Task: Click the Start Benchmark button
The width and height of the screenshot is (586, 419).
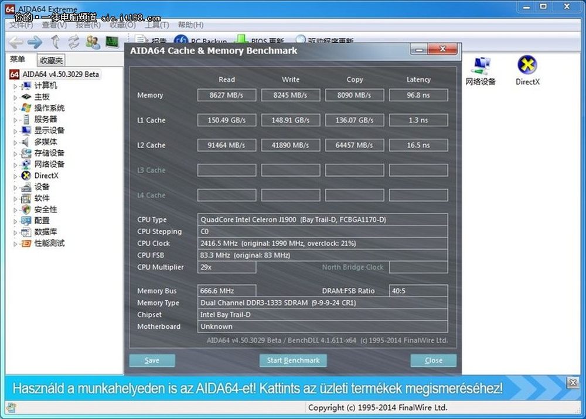Action: (x=293, y=360)
